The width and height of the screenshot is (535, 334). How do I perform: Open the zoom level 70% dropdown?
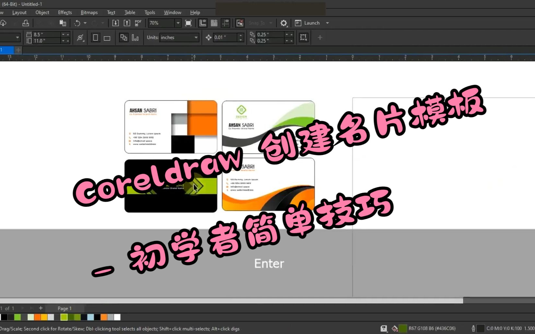coord(178,23)
